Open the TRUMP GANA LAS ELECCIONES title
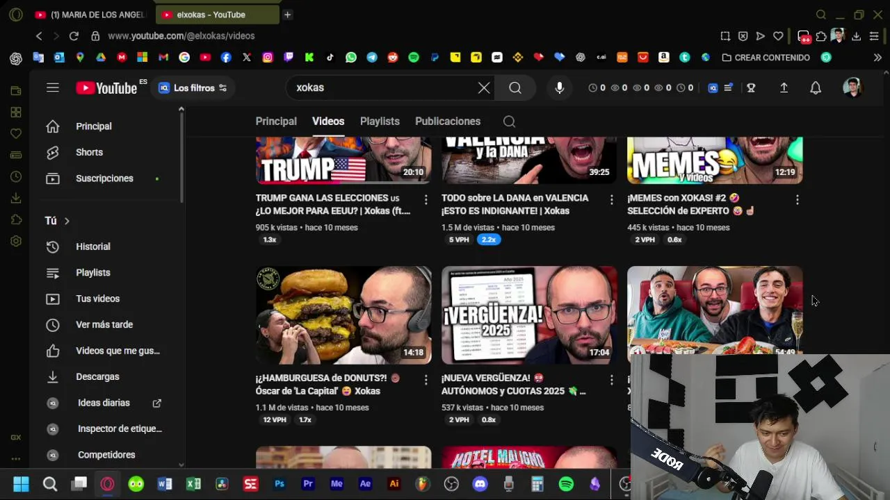This screenshot has width=890, height=500. click(x=333, y=204)
